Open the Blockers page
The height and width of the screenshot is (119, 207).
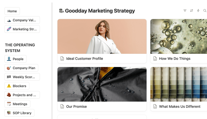click(x=17, y=86)
